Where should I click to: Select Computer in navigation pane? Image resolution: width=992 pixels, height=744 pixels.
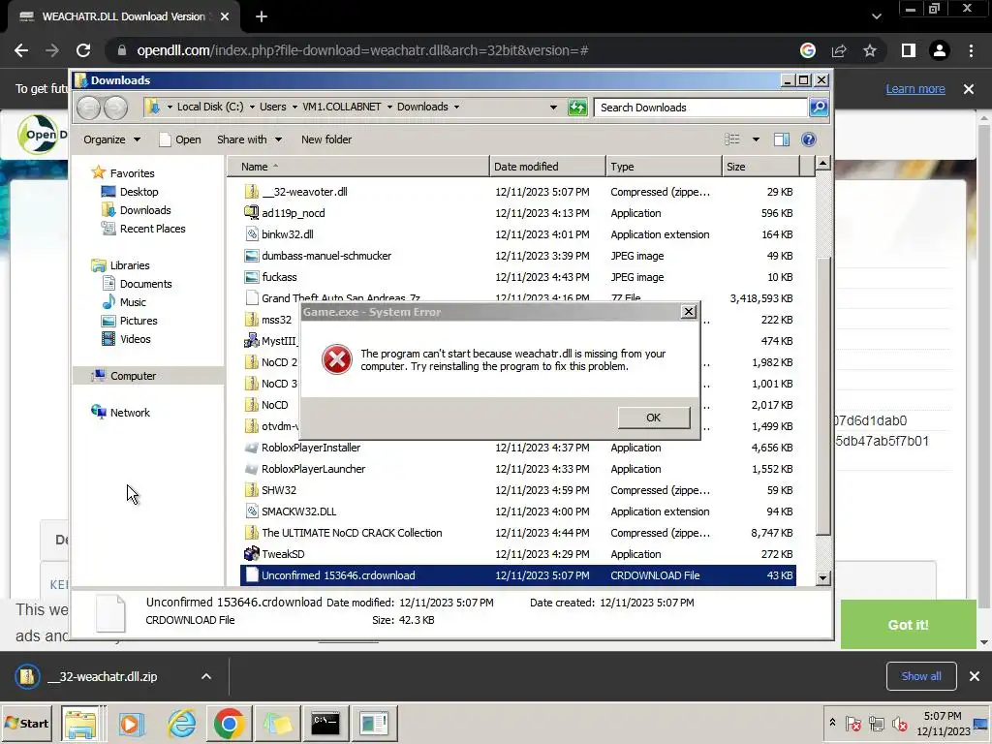pos(123,376)
